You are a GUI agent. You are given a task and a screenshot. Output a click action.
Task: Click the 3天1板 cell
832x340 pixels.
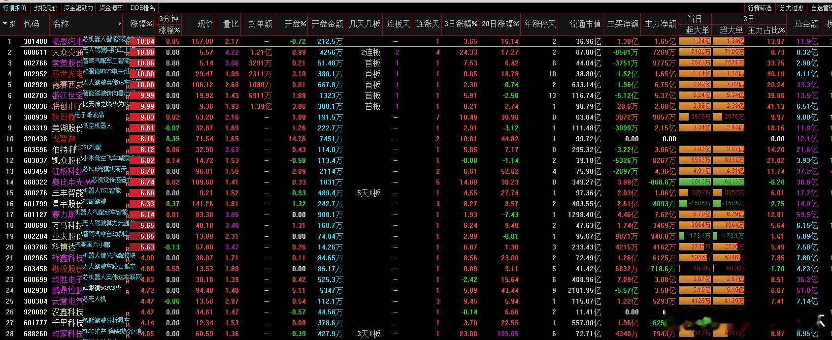(x=369, y=334)
